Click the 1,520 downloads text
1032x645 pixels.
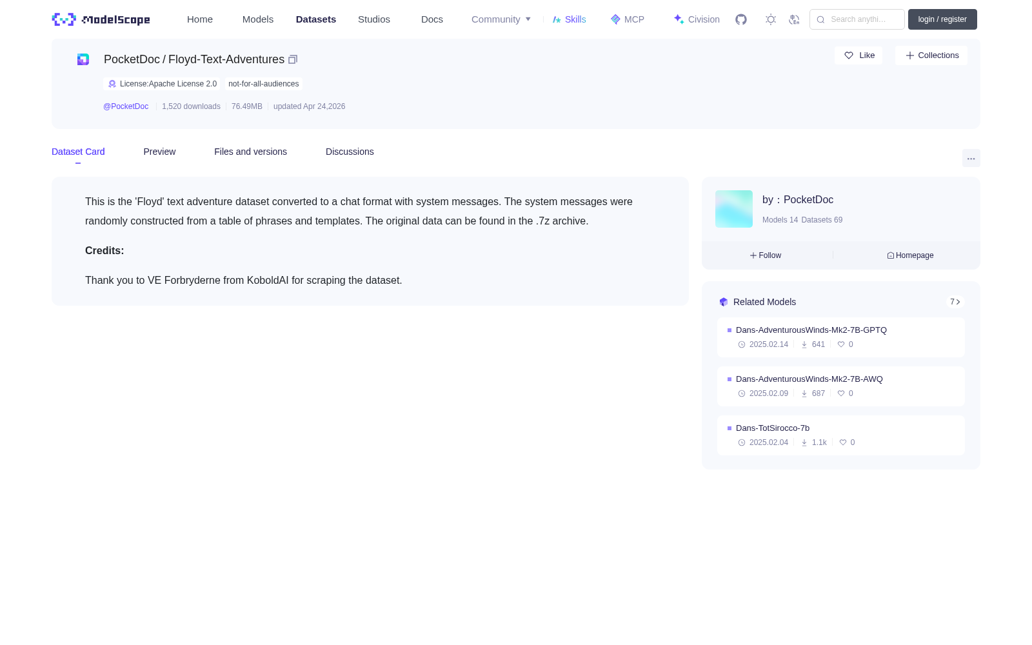coord(191,106)
